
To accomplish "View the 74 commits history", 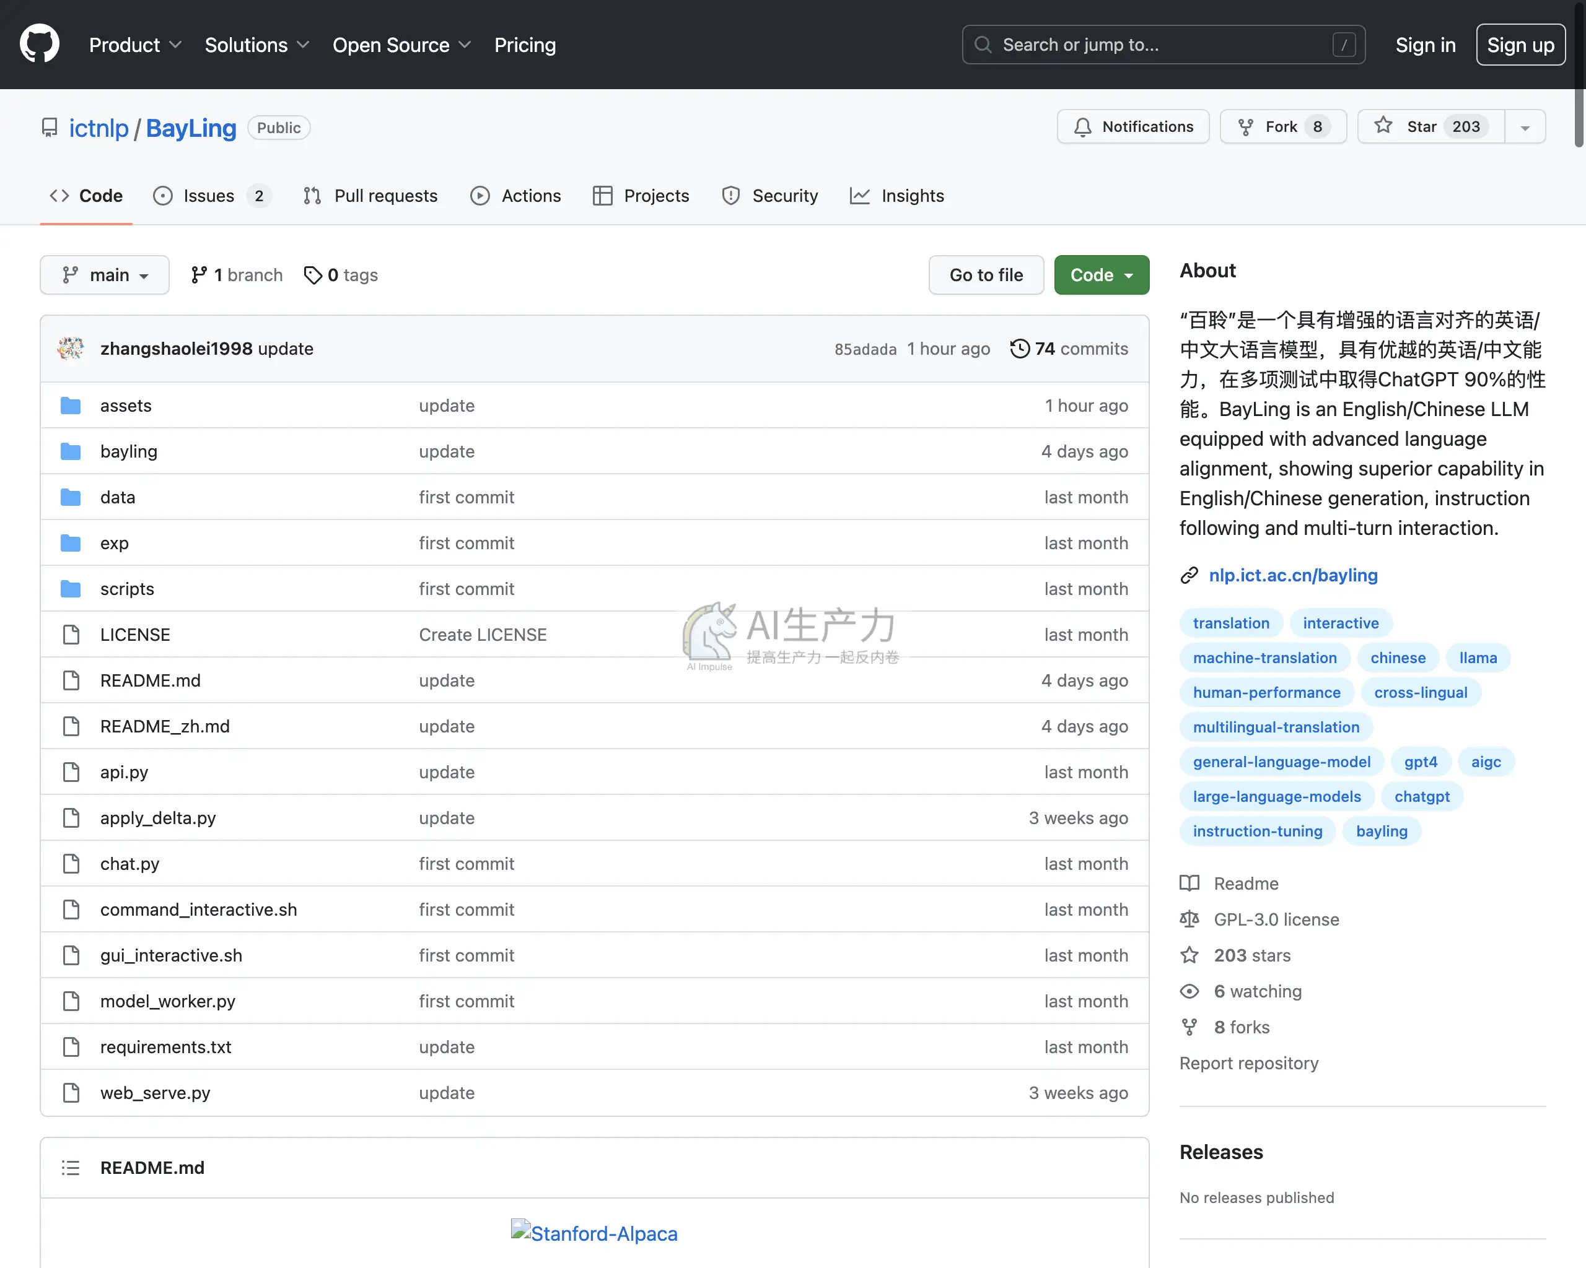I will coord(1069,349).
